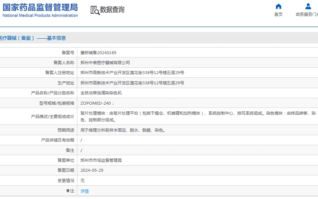
Task: Click the 变更情况 value 无
Action: pos(83,180)
